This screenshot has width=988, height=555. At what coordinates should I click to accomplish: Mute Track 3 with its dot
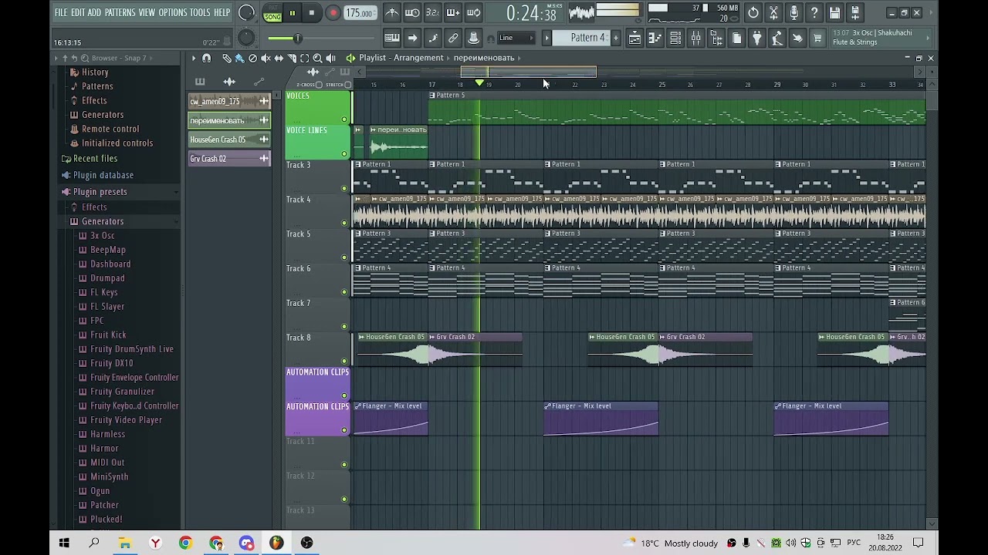click(x=344, y=188)
